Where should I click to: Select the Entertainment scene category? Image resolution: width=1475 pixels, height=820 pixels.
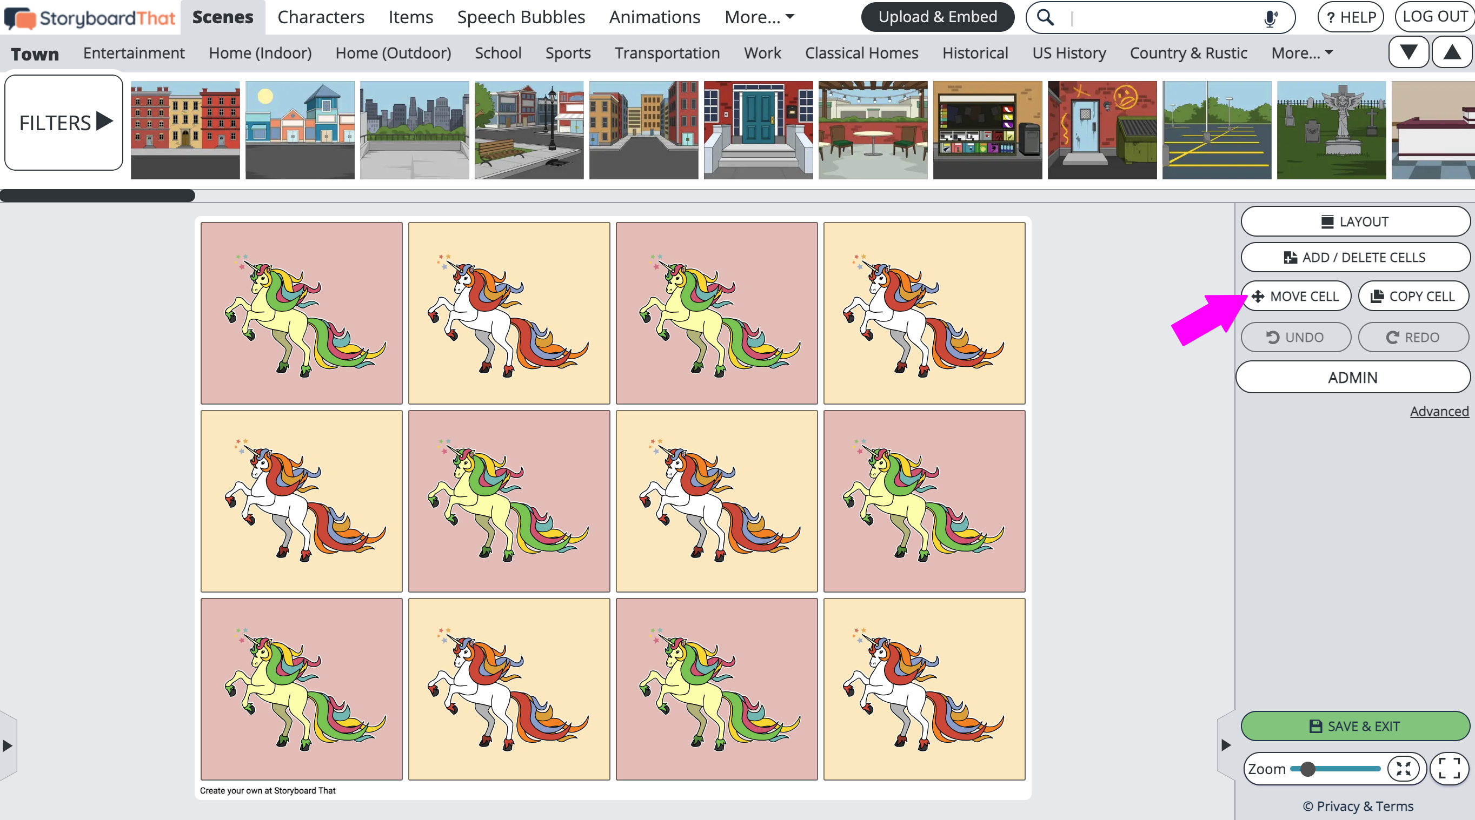tap(134, 53)
